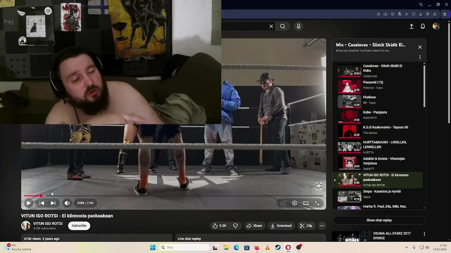Dislike the video with thumbs down
The image size is (451, 253).
[x=235, y=226]
